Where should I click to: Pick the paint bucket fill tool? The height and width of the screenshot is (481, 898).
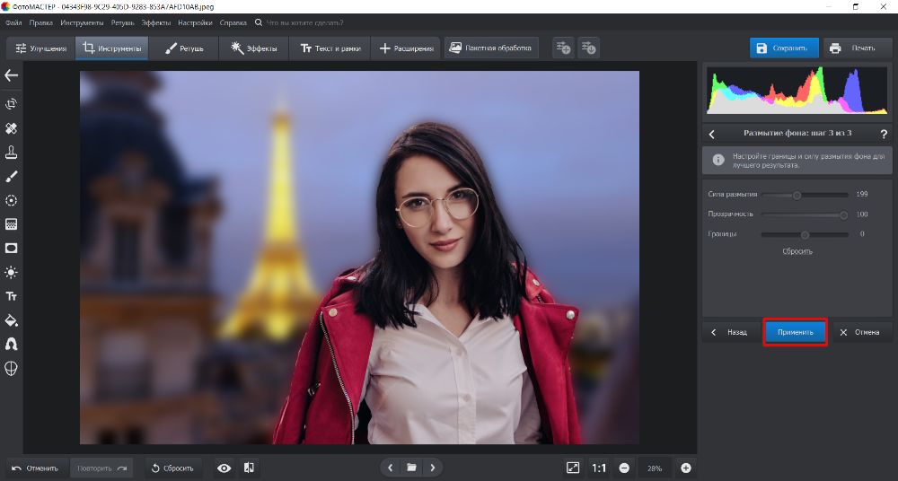click(x=12, y=320)
